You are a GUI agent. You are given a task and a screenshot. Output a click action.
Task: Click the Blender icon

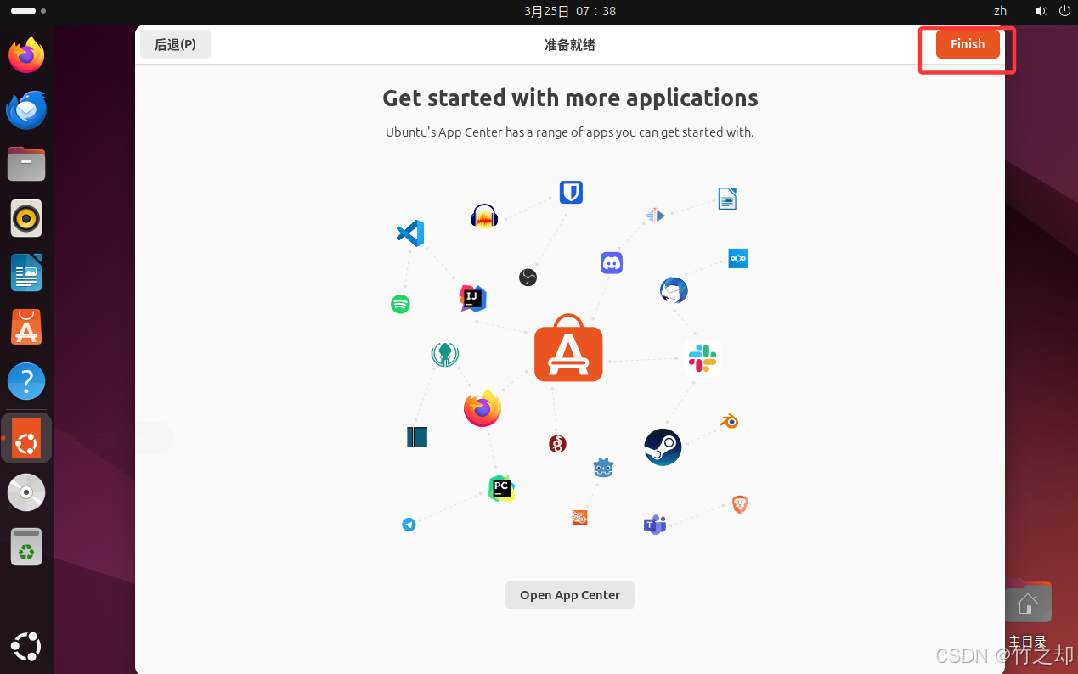729,421
